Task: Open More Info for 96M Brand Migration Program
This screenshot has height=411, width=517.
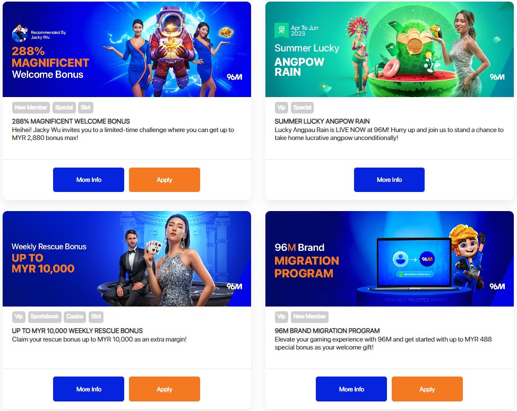Action: tap(351, 389)
